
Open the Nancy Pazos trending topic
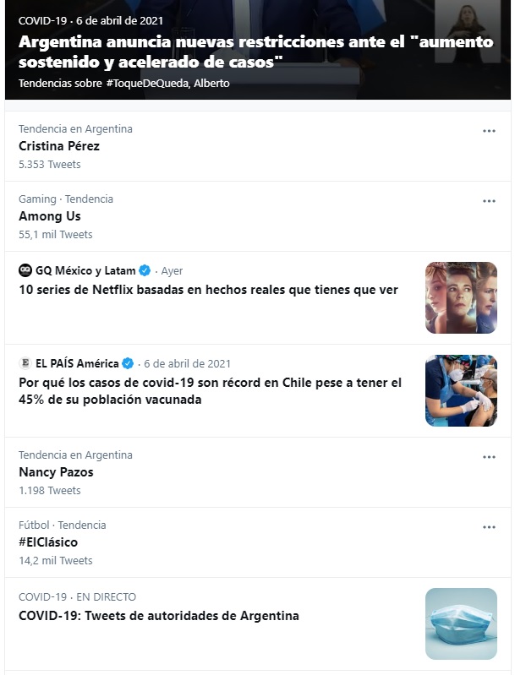pyautogui.click(x=56, y=472)
